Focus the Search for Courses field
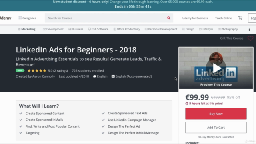256x144 pixels. click(x=106, y=18)
